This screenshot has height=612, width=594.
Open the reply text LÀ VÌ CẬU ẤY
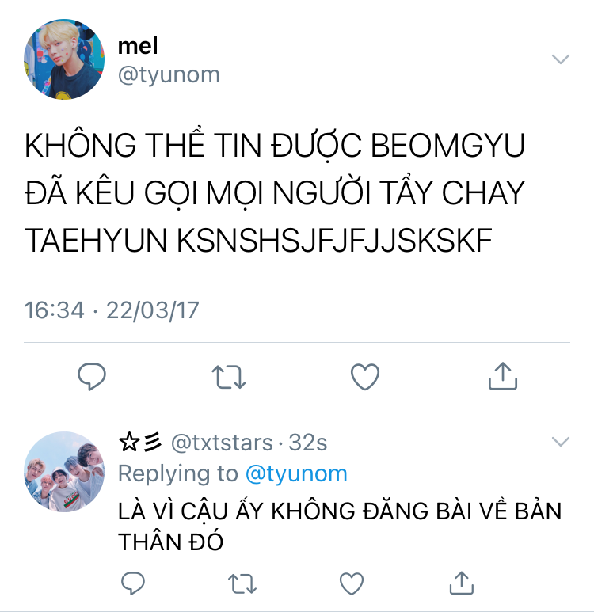pyautogui.click(x=340, y=526)
